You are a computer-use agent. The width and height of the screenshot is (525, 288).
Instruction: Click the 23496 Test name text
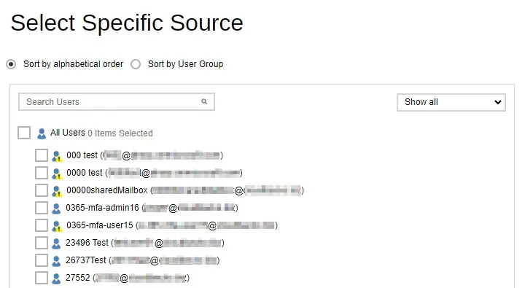(87, 243)
